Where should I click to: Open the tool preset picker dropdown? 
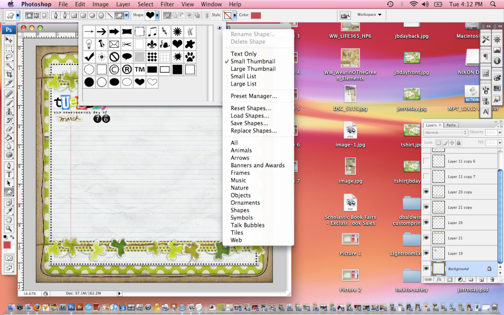[18, 15]
